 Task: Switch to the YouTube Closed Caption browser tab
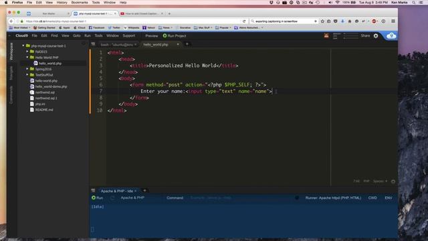pyautogui.click(x=141, y=13)
